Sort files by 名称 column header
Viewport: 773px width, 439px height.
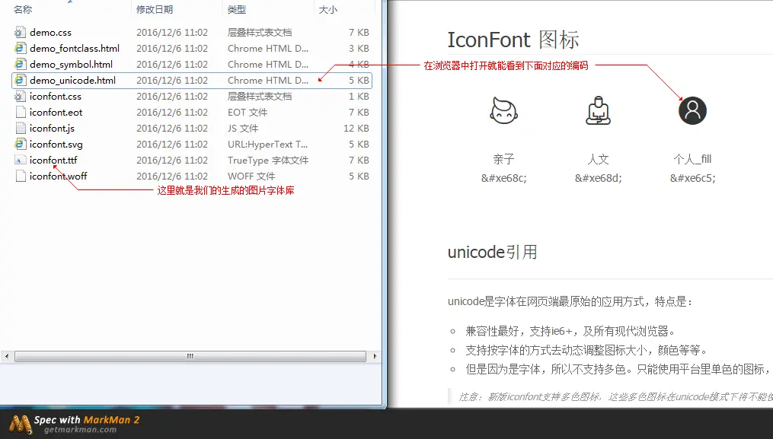pos(23,9)
